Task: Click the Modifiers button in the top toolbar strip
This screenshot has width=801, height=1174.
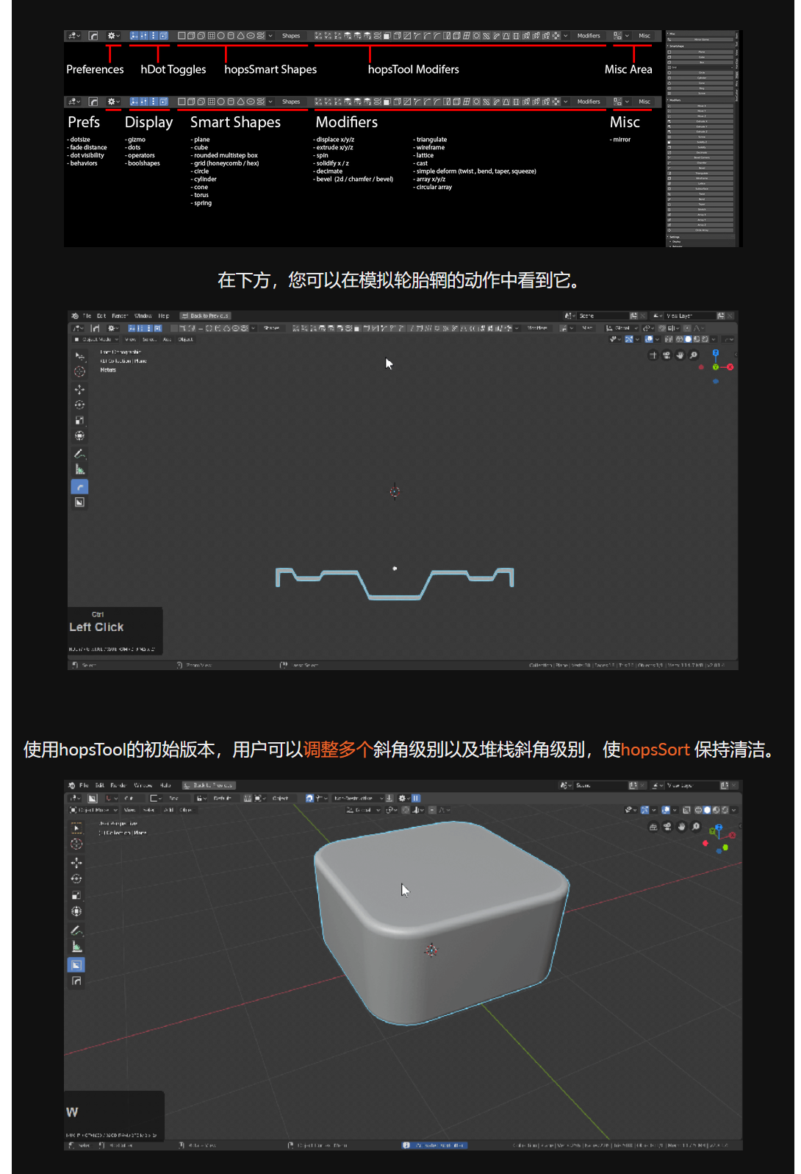Action: pyautogui.click(x=589, y=35)
